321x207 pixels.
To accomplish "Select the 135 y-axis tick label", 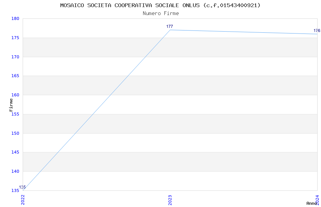I will (x=15, y=191).
